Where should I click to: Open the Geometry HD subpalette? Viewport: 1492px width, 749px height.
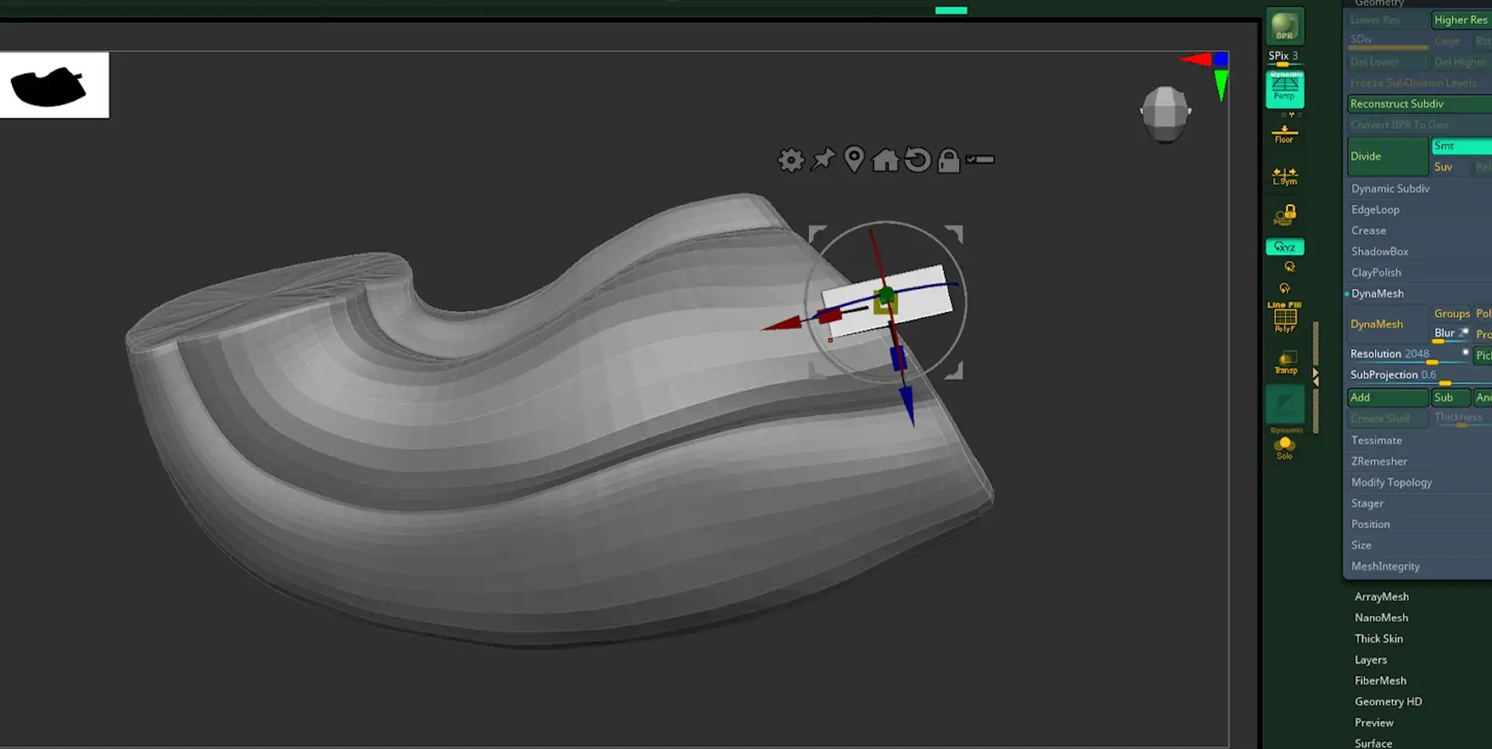coord(1388,702)
